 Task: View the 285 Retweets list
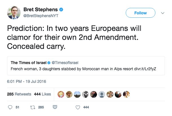pos(19,94)
